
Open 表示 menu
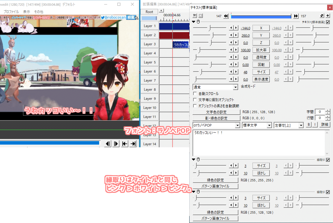[26, 12]
